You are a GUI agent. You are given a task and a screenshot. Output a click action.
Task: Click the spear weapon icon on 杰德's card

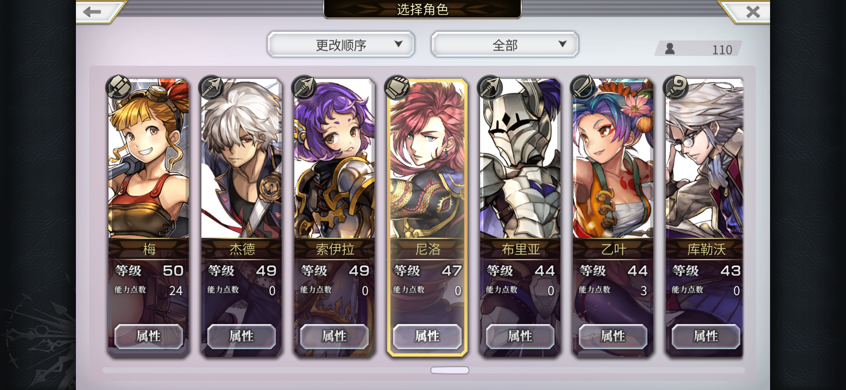[211, 87]
